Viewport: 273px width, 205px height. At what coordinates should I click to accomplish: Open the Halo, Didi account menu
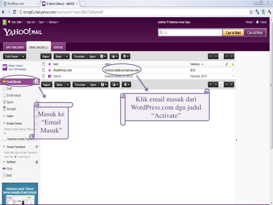(17, 22)
